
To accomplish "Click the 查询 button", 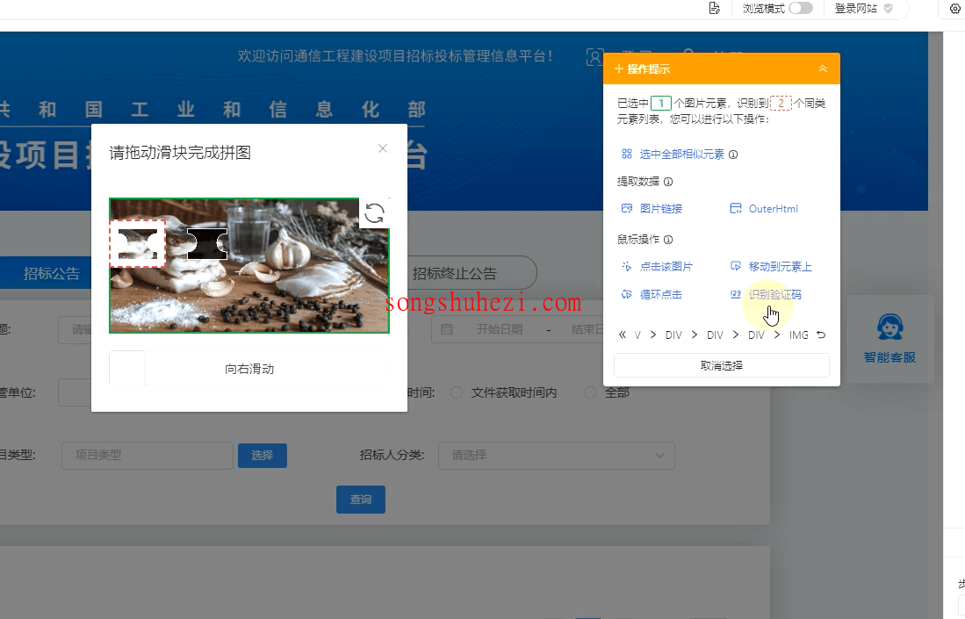I will (x=361, y=499).
